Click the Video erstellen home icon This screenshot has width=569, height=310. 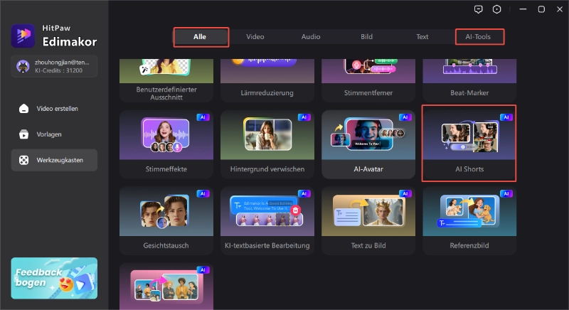pyautogui.click(x=23, y=108)
